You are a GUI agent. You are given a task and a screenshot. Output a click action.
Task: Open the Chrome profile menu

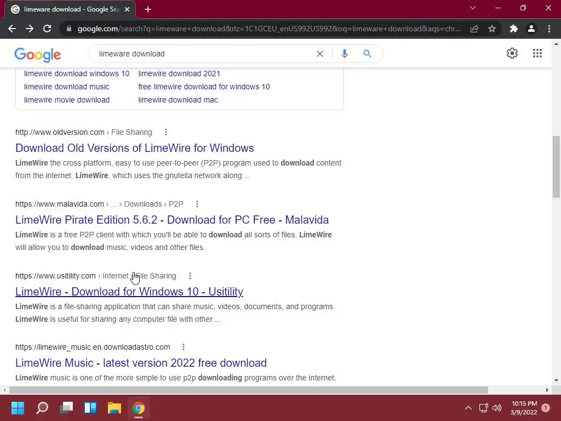pos(531,29)
